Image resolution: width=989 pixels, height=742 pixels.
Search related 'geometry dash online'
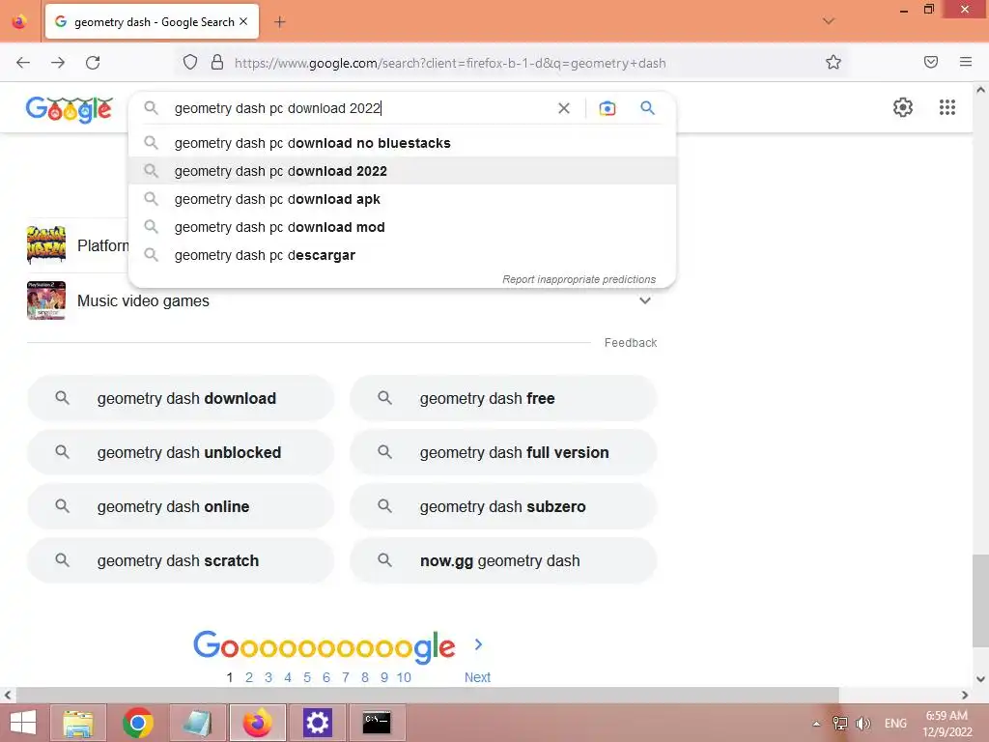(x=181, y=506)
